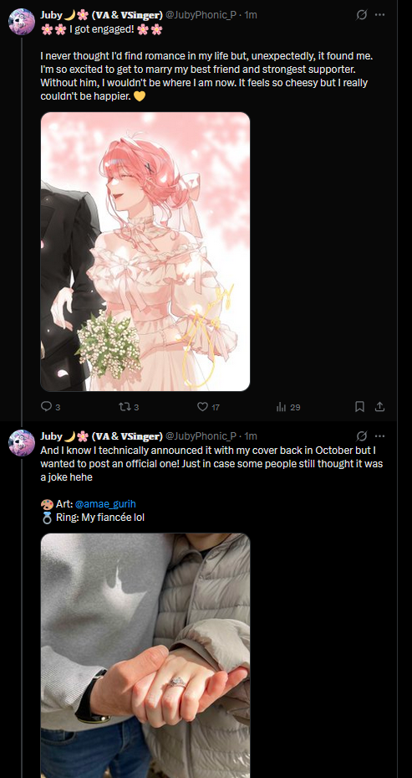Click the Grok icon on first tweet
Screen dimensions: 412x778
362,15
